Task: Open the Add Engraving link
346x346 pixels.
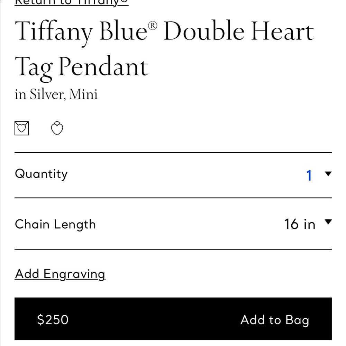Action: (x=60, y=274)
